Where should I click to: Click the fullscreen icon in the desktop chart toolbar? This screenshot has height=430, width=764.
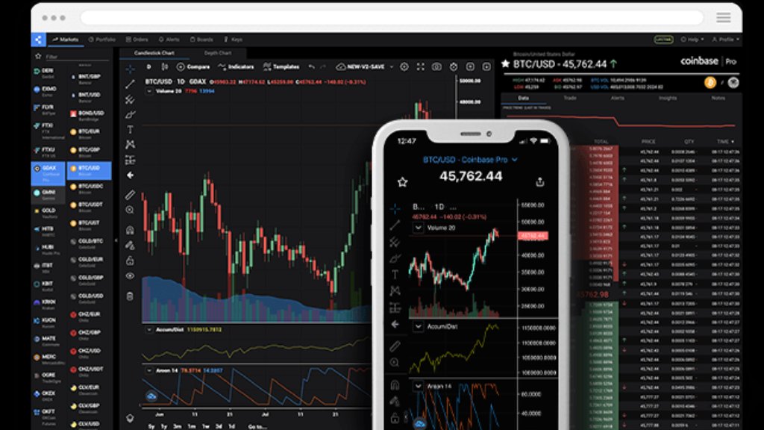pos(421,66)
